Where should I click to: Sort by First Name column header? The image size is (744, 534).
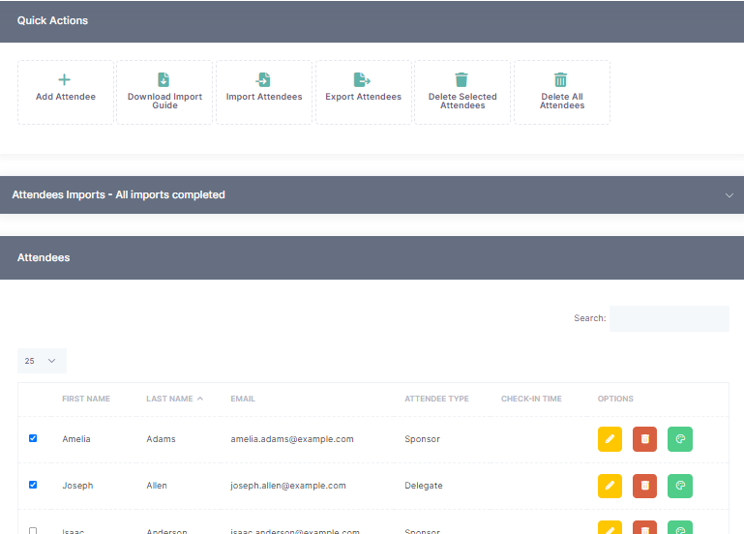86,399
